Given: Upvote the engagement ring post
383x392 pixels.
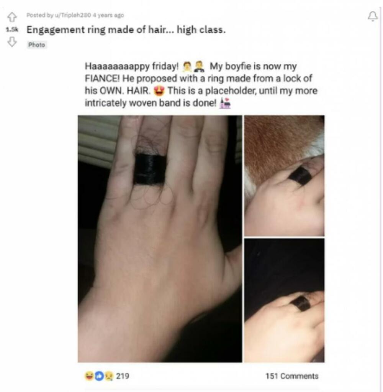Looking at the screenshot, I should 12,17.
